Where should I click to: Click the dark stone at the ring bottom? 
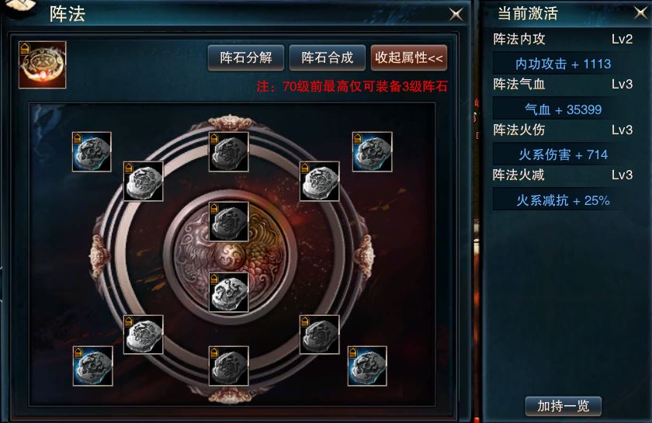click(229, 366)
